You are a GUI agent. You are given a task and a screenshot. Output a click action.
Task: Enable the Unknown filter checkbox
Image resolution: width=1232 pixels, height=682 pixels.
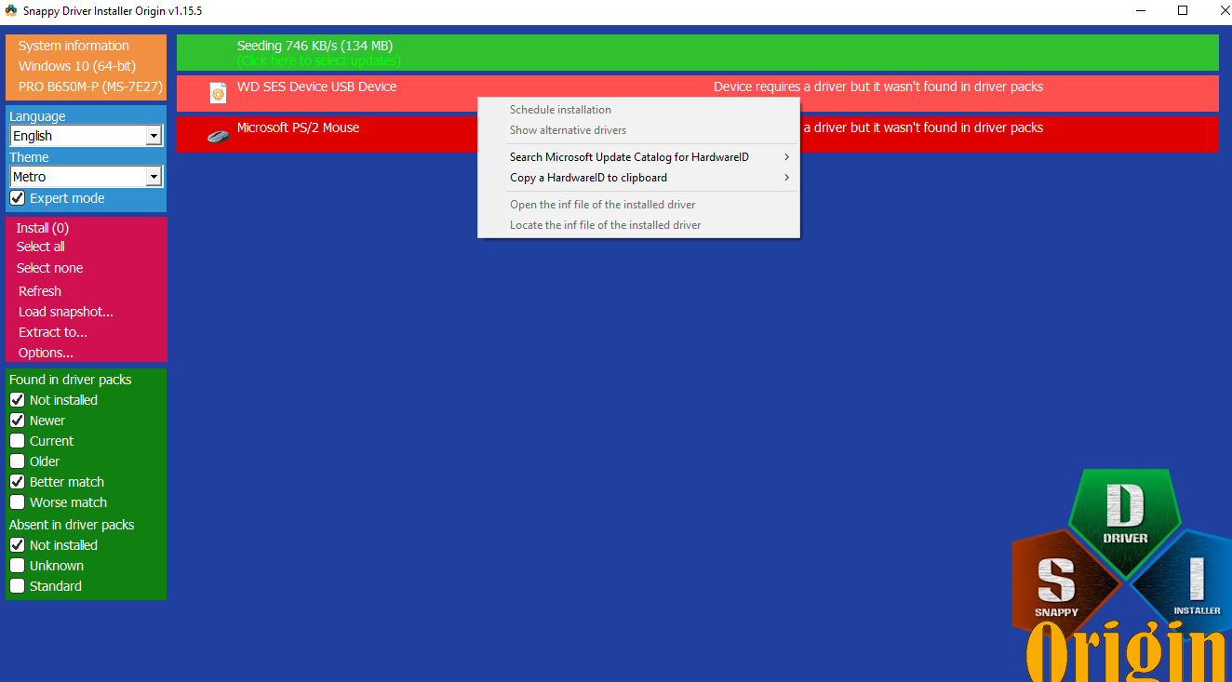coord(17,566)
